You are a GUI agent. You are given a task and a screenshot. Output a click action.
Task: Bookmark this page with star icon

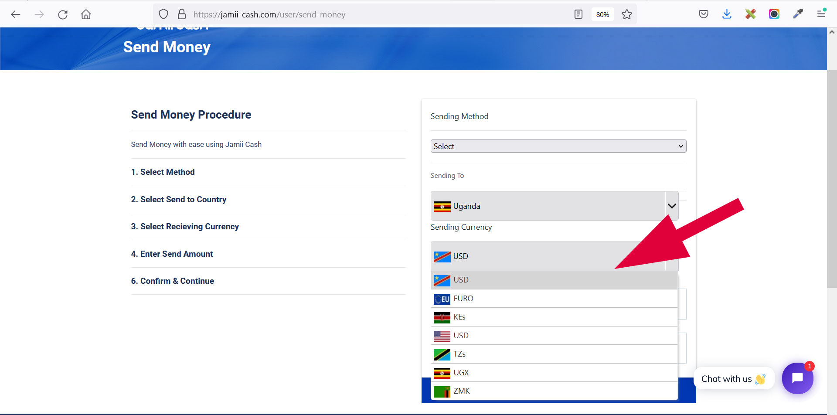pyautogui.click(x=626, y=14)
